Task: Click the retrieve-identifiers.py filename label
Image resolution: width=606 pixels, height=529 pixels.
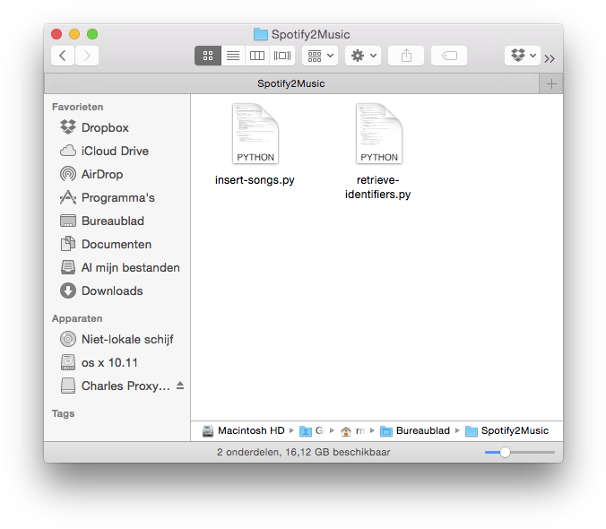Action: pyautogui.click(x=378, y=187)
